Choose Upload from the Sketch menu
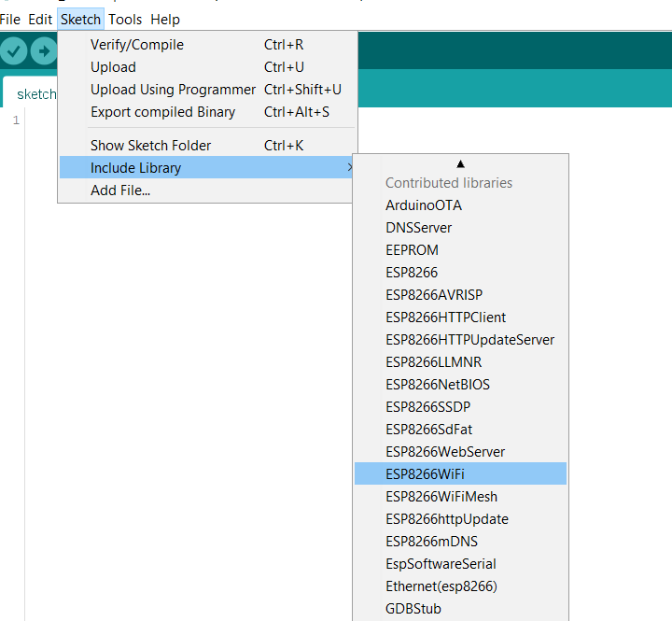Screen dimensions: 672x621 [208, 67]
